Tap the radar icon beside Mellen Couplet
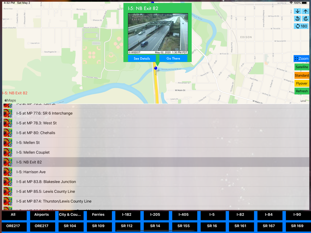 pos(8,152)
